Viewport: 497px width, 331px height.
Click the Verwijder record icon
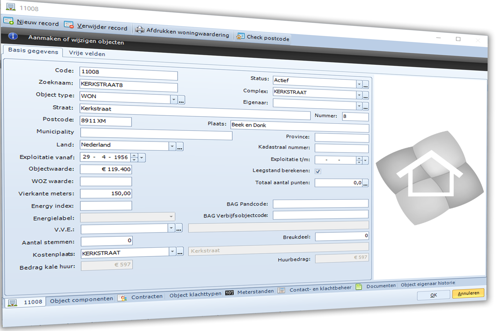tap(69, 25)
